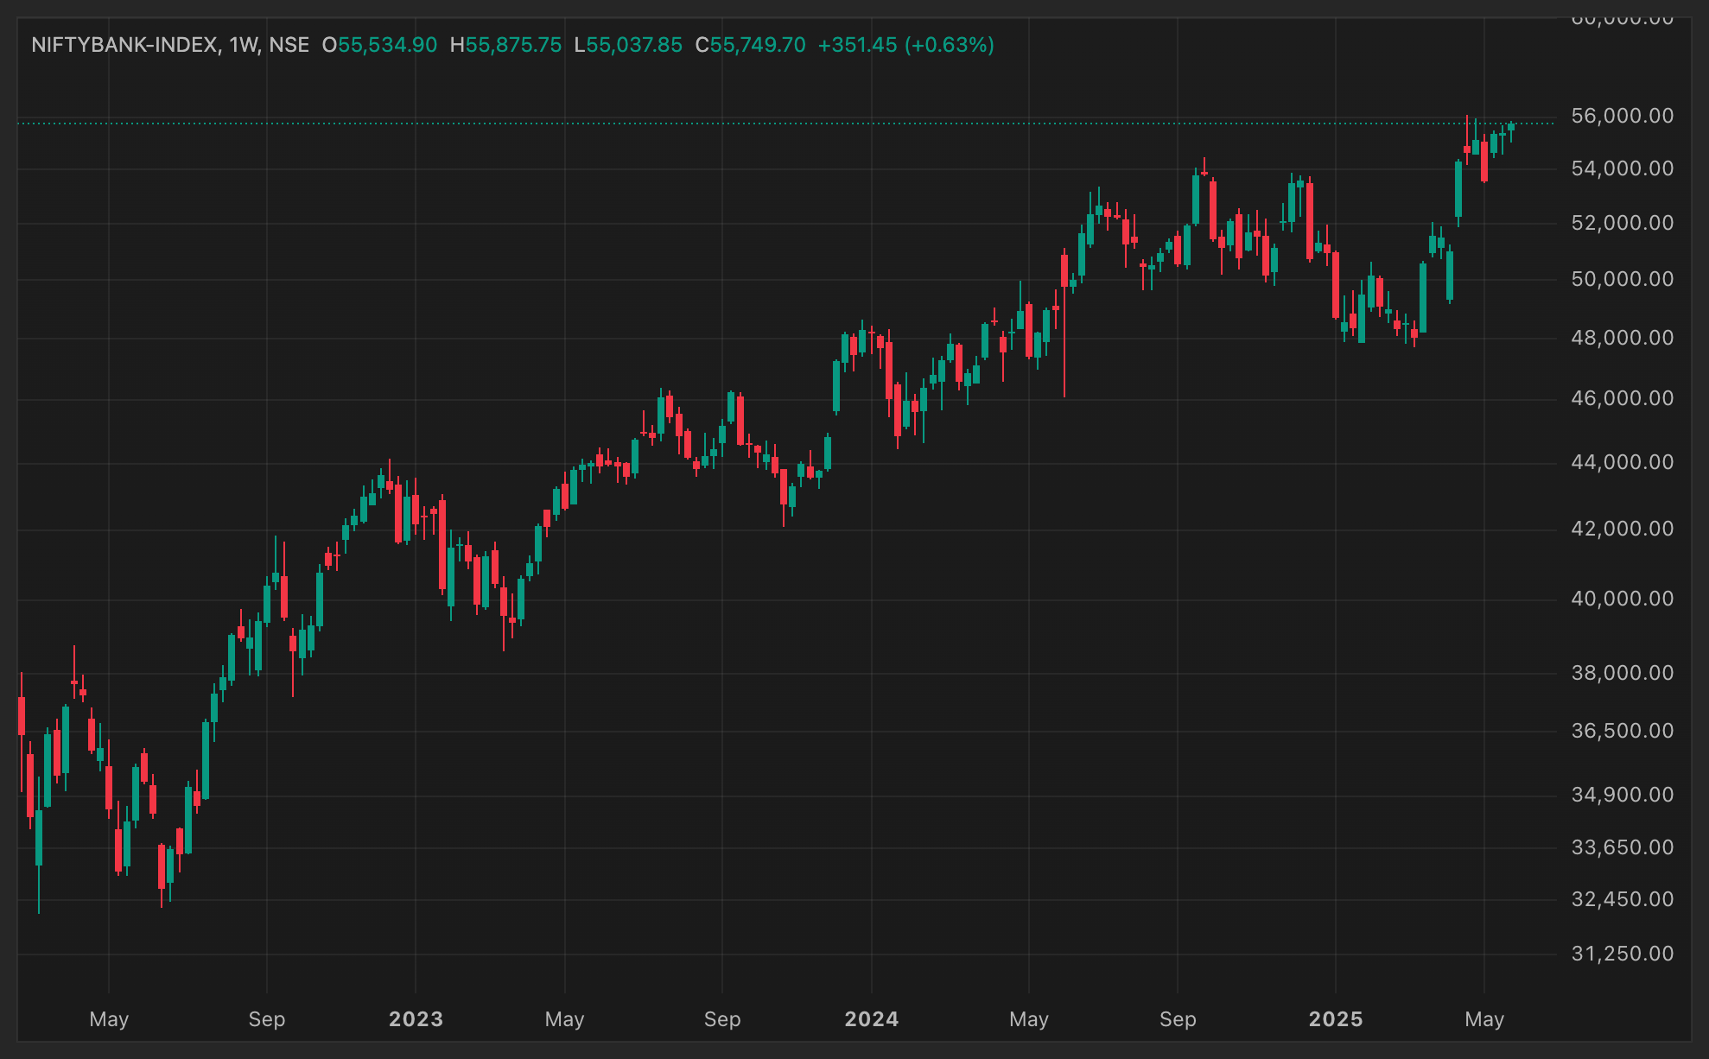Click the 56,000.00 price axis label
Screen dimensions: 1709x1059
[x=1622, y=116]
